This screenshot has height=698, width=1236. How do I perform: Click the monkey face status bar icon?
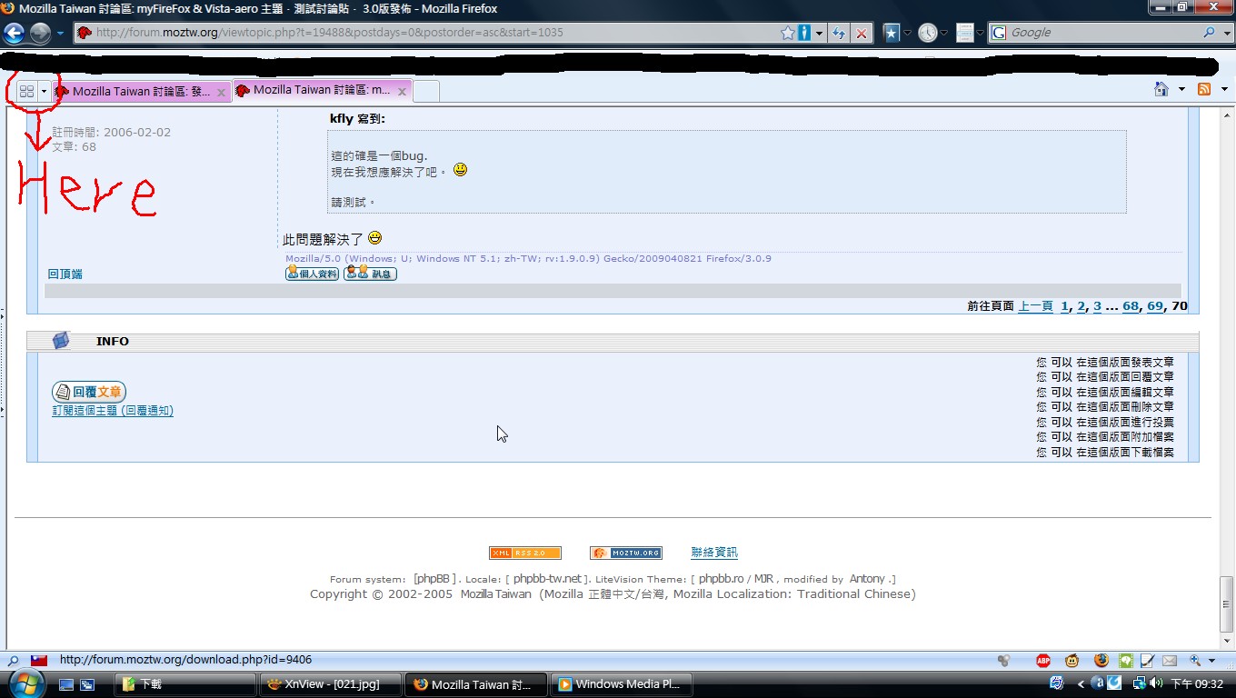(1072, 661)
